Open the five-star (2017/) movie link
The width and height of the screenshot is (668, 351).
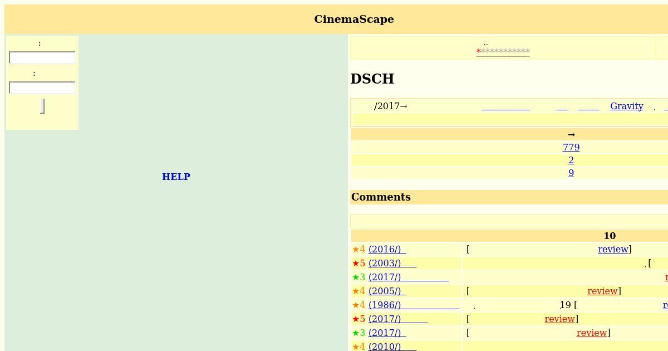398,319
